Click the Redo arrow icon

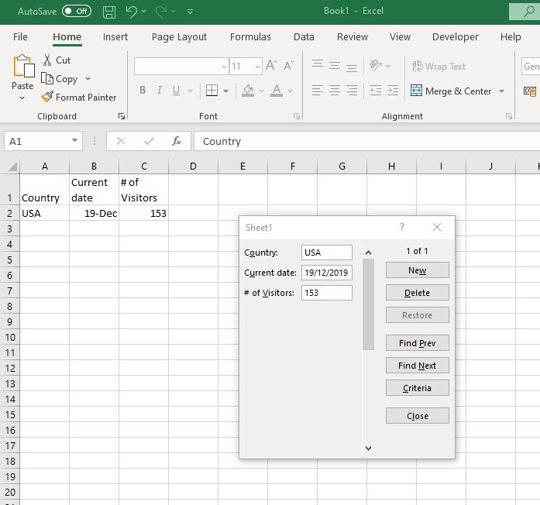(161, 12)
